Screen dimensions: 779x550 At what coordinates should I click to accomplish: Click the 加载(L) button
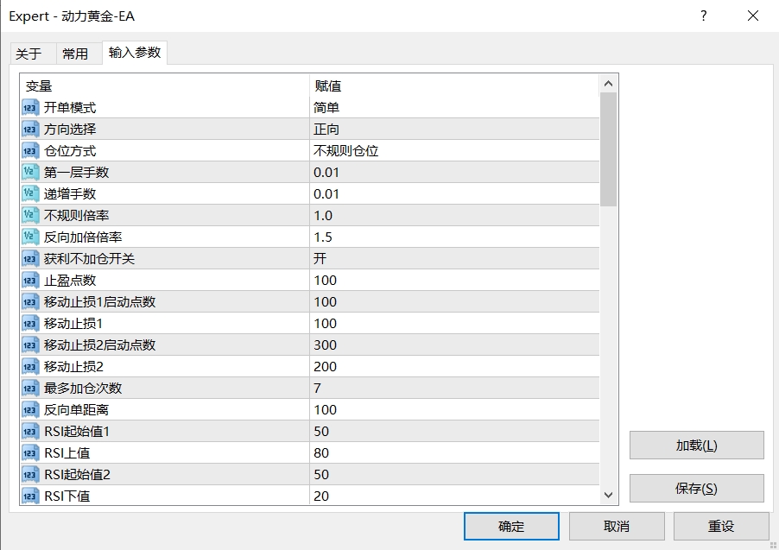pos(696,446)
